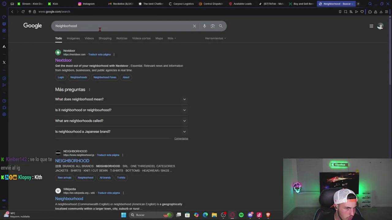This screenshot has height=220, width=392.
Task: Clear the Google search box text
Action: [194, 26]
